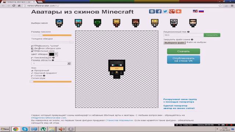Open Chrome from the taskbar

coord(15,129)
